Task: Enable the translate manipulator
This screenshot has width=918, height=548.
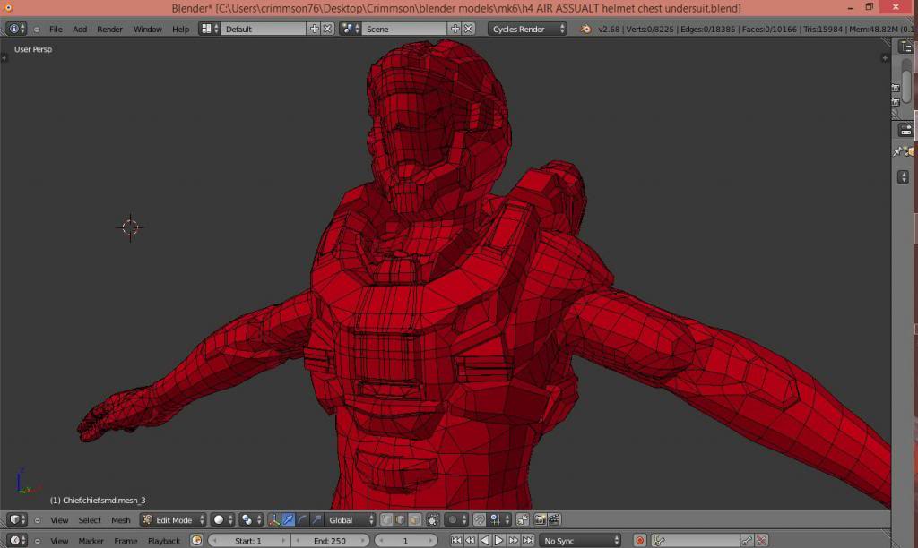Action: click(x=288, y=519)
